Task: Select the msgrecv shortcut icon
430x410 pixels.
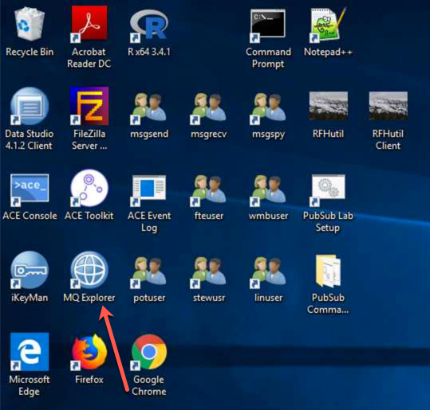Action: coord(208,108)
